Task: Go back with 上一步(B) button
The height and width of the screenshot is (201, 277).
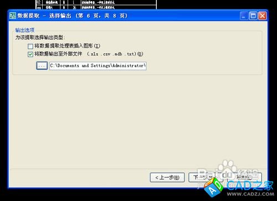Action: [x=167, y=178]
